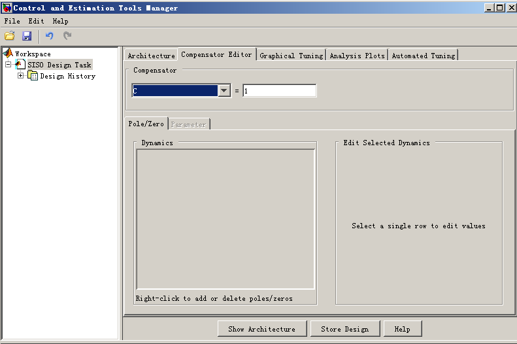The image size is (517, 344).
Task: Click the Redo arrow icon
Action: coord(67,35)
